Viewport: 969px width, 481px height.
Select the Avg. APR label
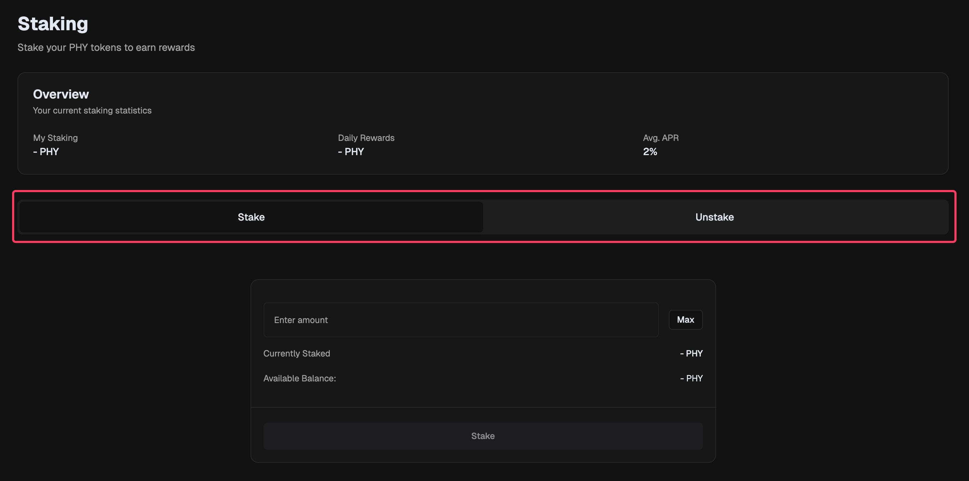pos(661,138)
